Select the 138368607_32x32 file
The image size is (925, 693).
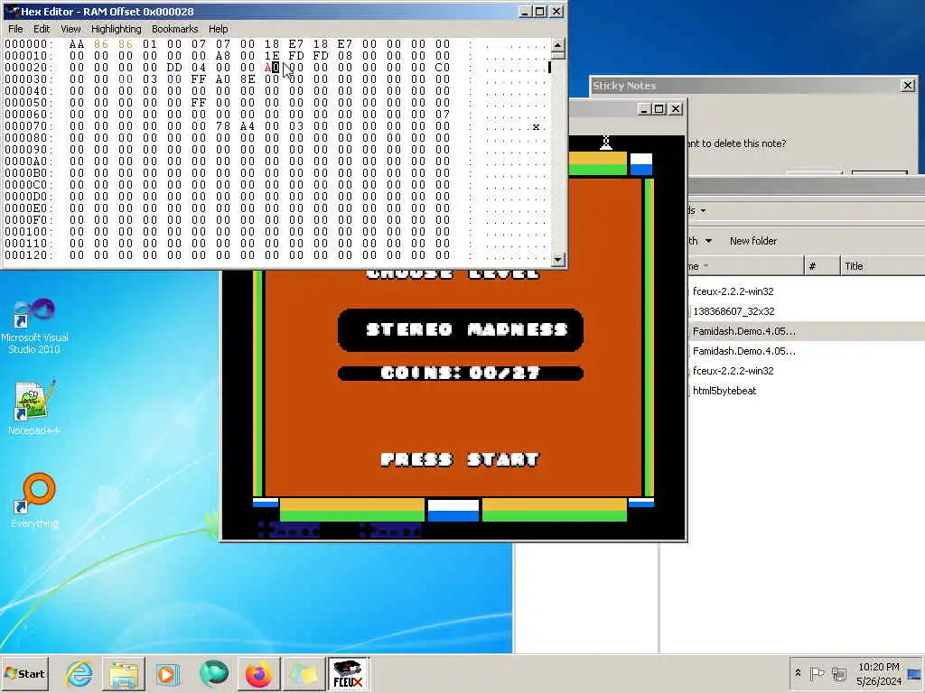pos(733,311)
